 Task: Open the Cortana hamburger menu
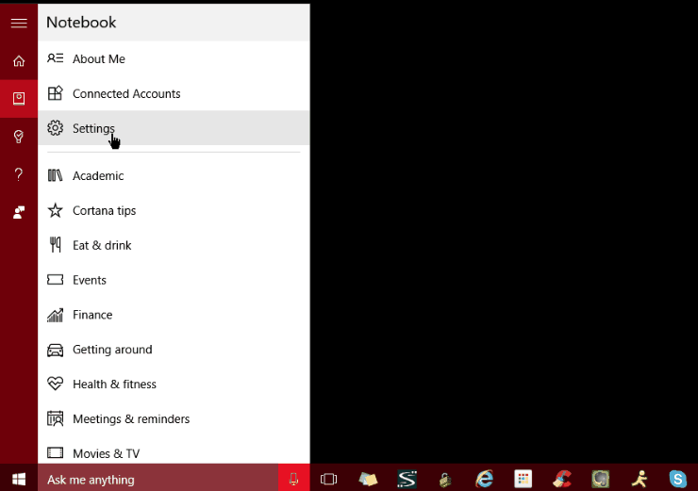[19, 23]
